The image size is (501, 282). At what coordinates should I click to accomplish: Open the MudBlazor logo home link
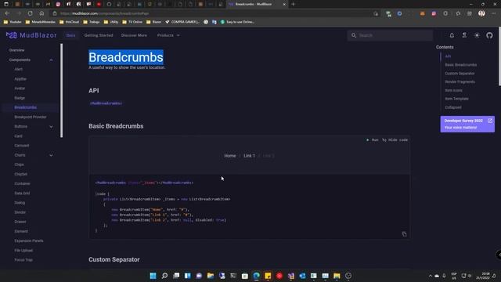click(31, 35)
